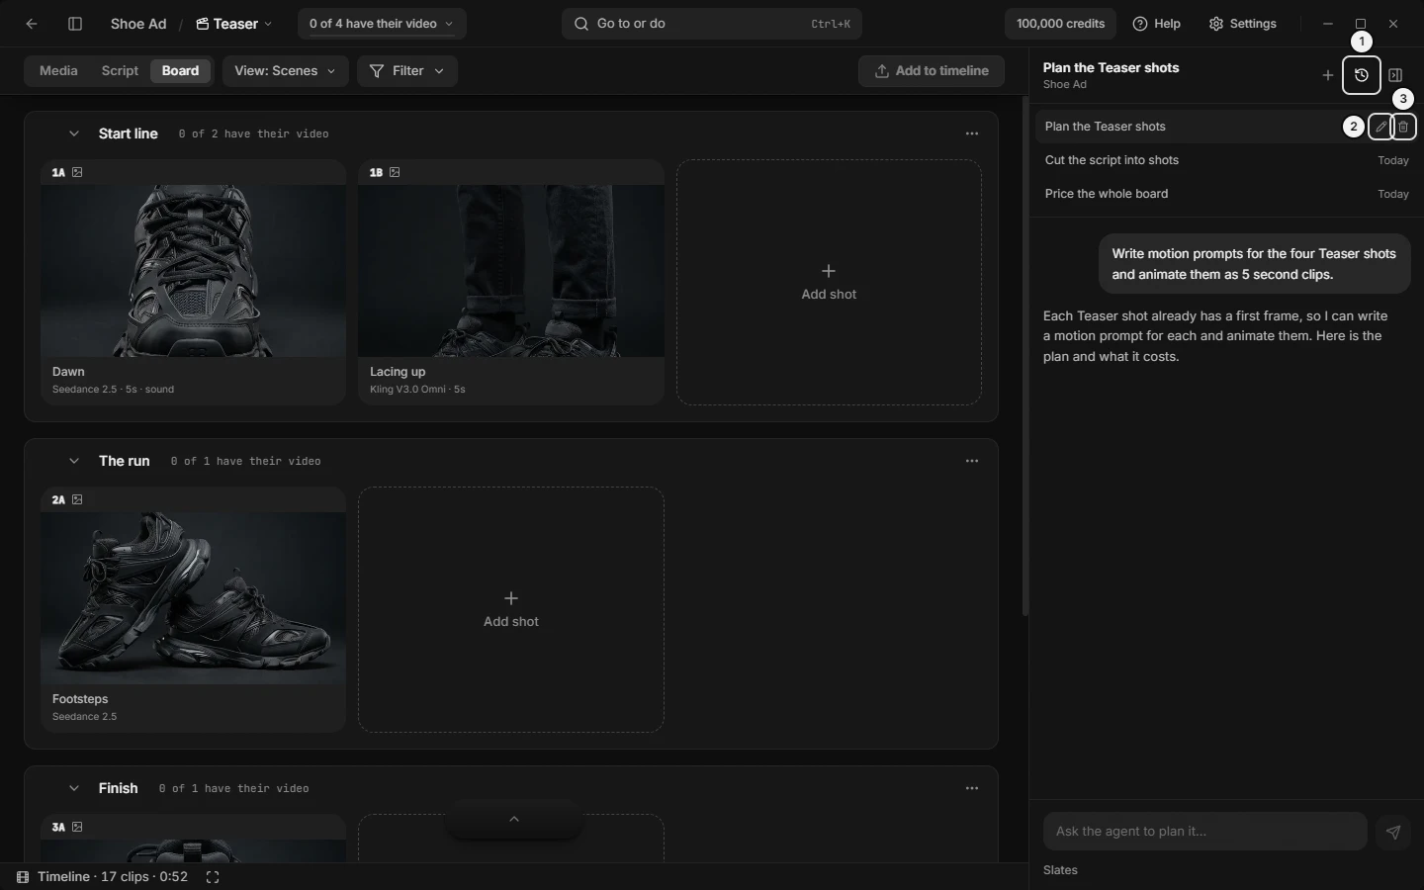This screenshot has width=1424, height=890.
Task: Toggle the left sidebar panel icon
Action: point(75,24)
